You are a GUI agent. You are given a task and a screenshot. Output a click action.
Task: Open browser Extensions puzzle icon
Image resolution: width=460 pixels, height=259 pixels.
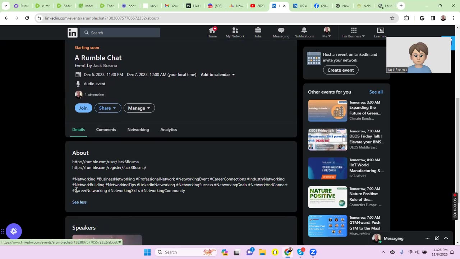tap(406, 18)
